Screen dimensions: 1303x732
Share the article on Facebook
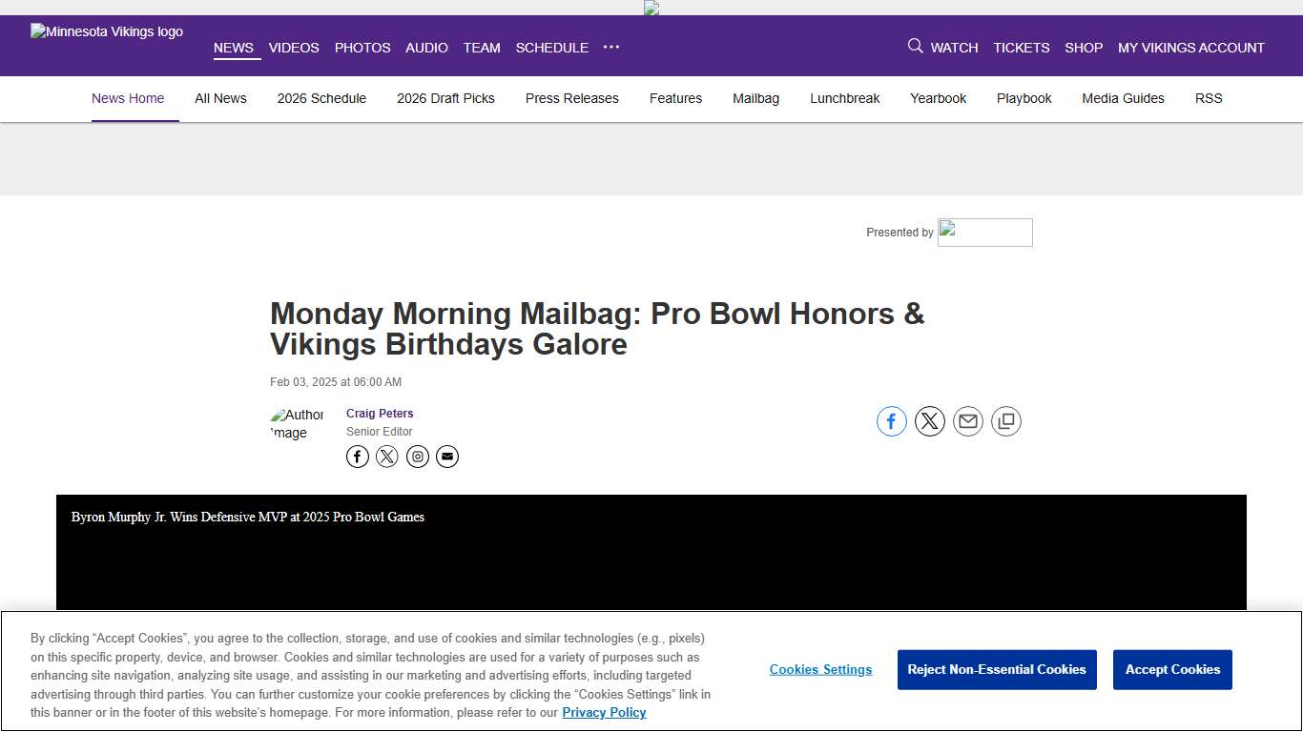[x=892, y=420]
